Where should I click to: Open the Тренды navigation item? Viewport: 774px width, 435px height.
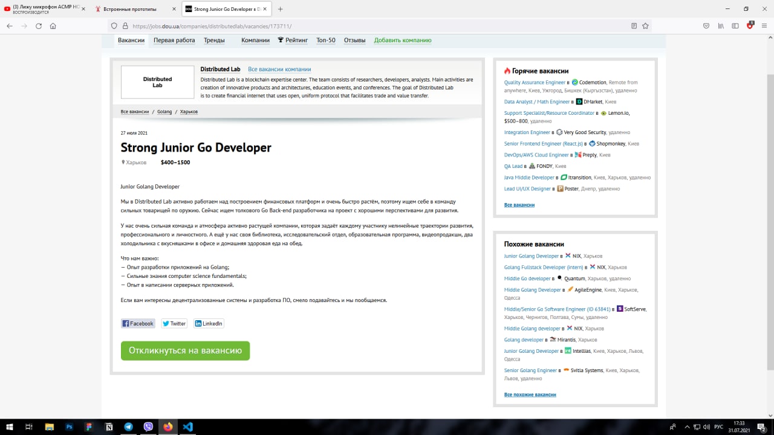[214, 40]
